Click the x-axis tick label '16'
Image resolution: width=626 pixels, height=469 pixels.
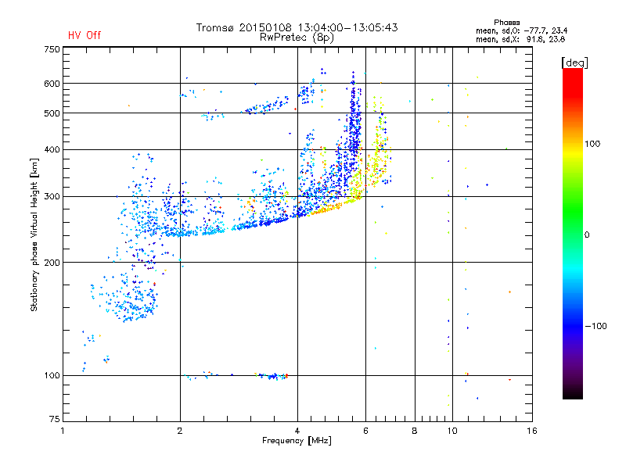pos(532,431)
